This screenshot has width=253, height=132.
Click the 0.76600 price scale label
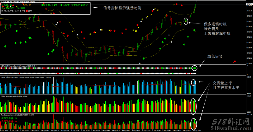250,16
